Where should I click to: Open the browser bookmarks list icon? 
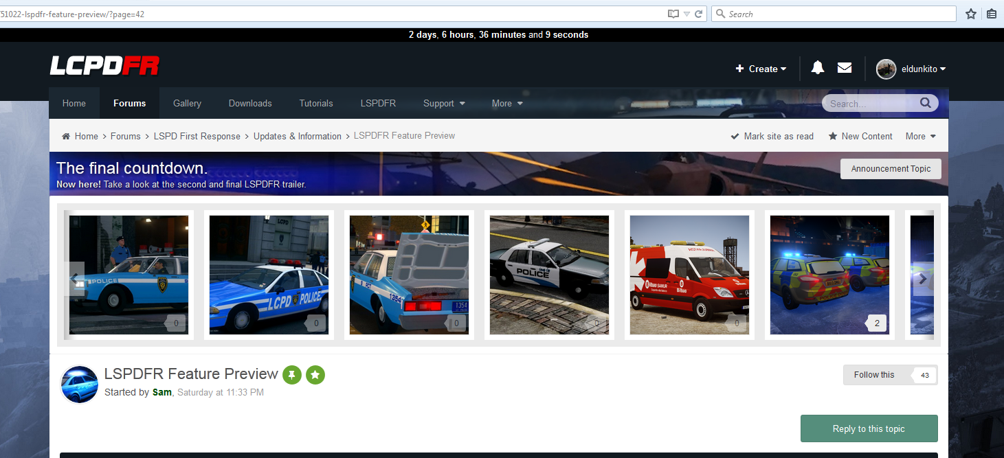(x=992, y=14)
